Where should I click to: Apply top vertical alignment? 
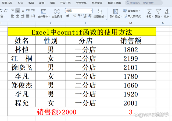pos(13,11)
